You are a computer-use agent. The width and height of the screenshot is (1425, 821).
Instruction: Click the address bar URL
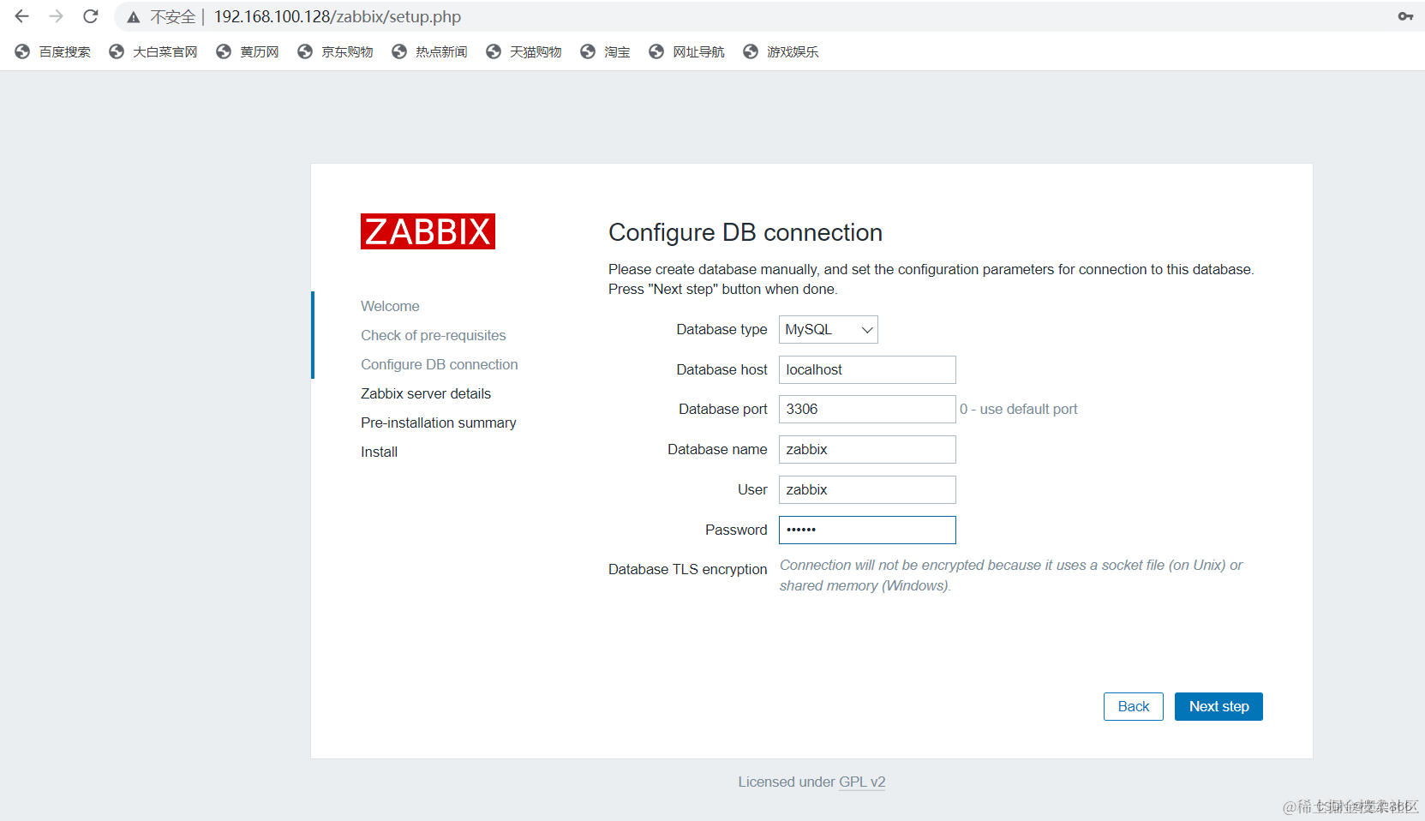(x=338, y=16)
